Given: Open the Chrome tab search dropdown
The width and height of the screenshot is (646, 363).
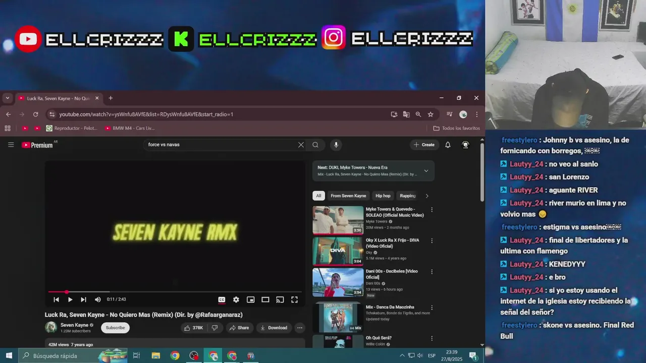Looking at the screenshot, I should pyautogui.click(x=8, y=98).
